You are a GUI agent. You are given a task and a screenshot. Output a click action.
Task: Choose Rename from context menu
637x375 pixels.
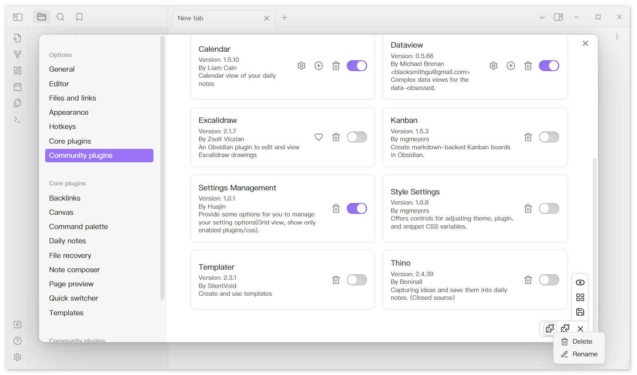(579, 354)
